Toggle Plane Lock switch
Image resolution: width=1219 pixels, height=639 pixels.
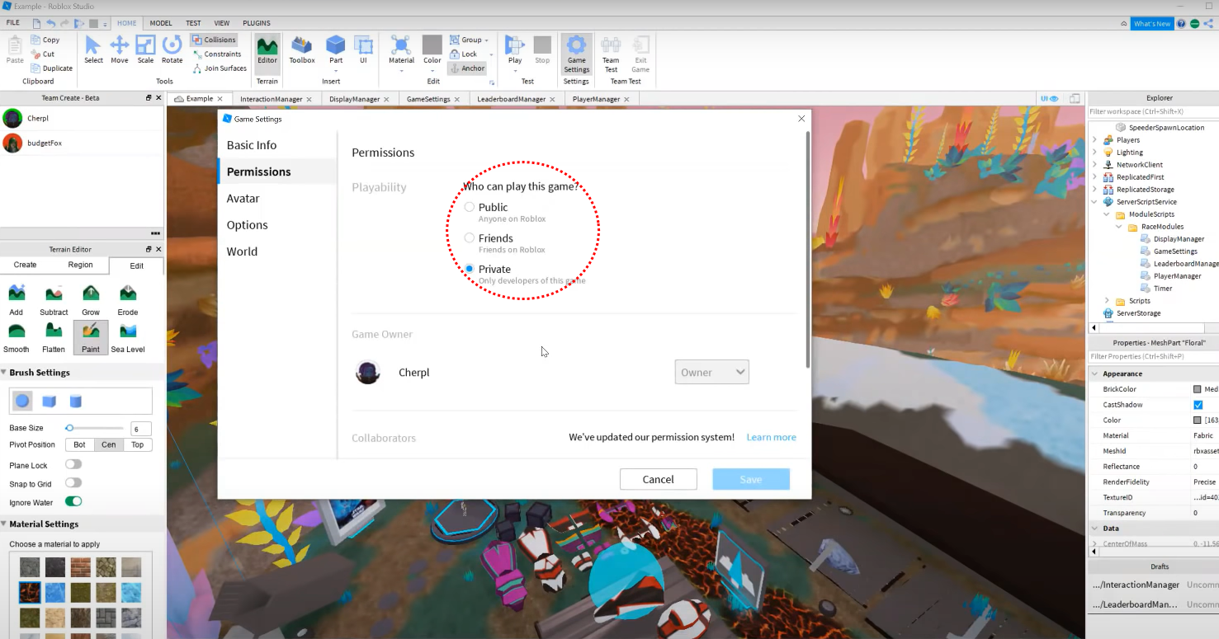click(73, 465)
